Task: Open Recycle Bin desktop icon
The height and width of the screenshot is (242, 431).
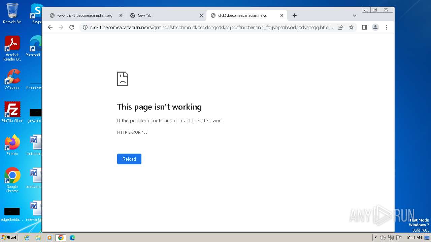Action: coord(12,13)
